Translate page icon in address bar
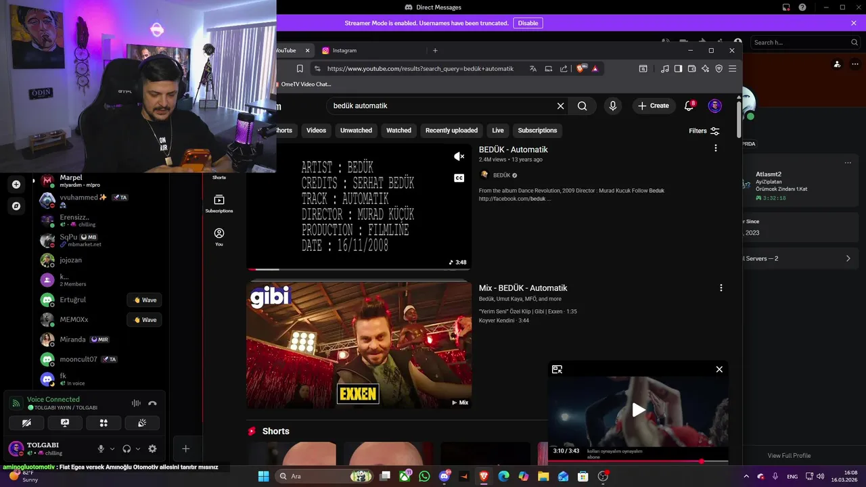This screenshot has width=866, height=487. (533, 68)
